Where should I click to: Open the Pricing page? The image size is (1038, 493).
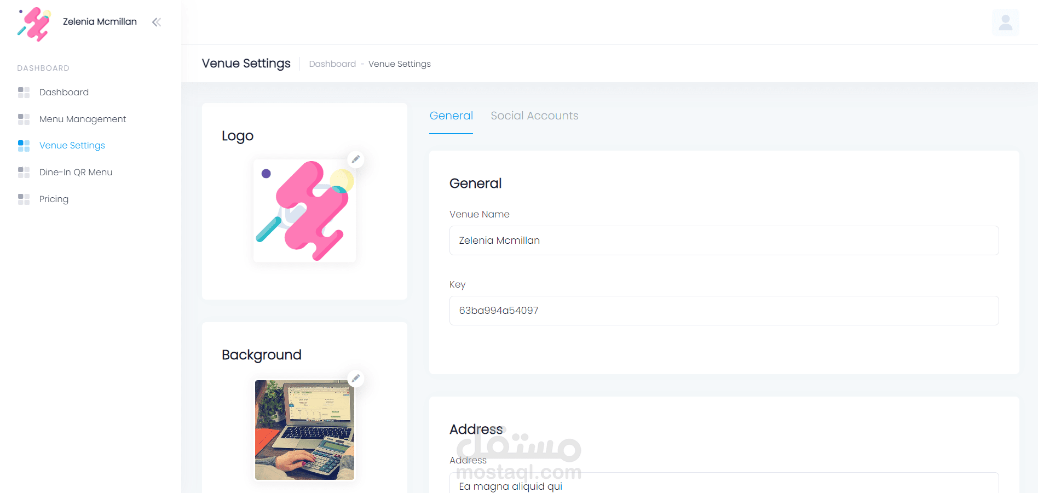click(54, 199)
